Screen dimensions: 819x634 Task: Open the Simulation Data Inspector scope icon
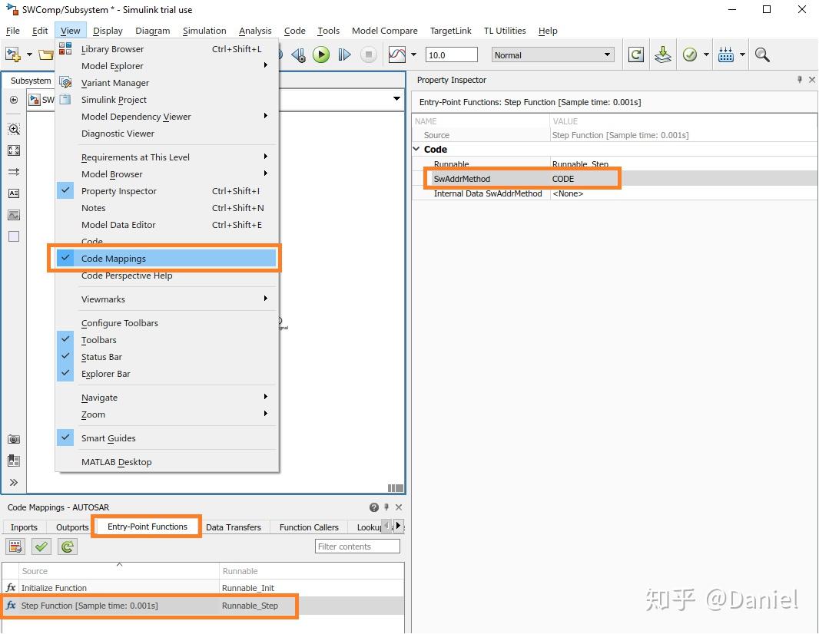click(397, 54)
